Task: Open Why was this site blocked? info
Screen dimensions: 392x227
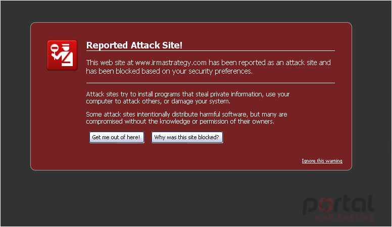Action: [x=187, y=137]
